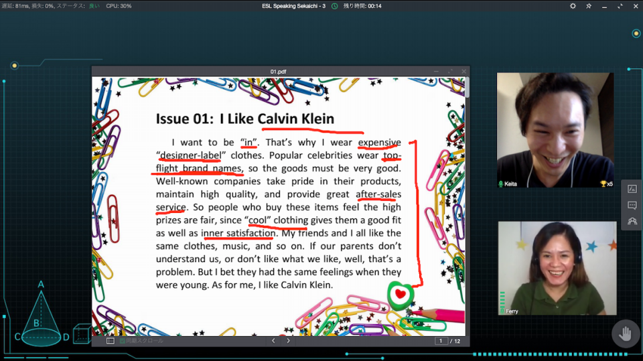The height and width of the screenshot is (361, 643).
Task: Select Keita's video feed
Action: click(x=555, y=130)
